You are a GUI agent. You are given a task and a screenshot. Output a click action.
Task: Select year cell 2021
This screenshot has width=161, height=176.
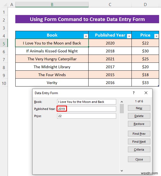point(110,59)
